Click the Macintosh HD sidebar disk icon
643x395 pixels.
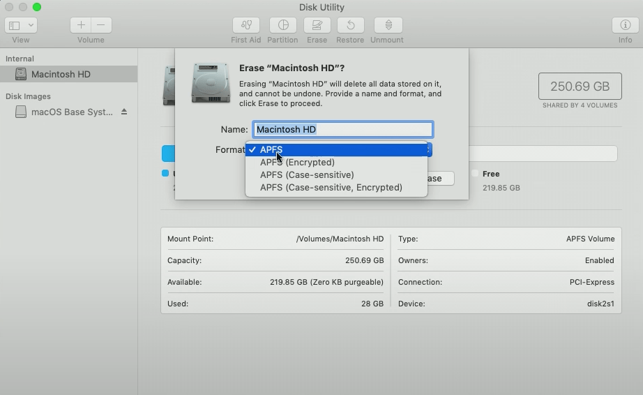(20, 74)
